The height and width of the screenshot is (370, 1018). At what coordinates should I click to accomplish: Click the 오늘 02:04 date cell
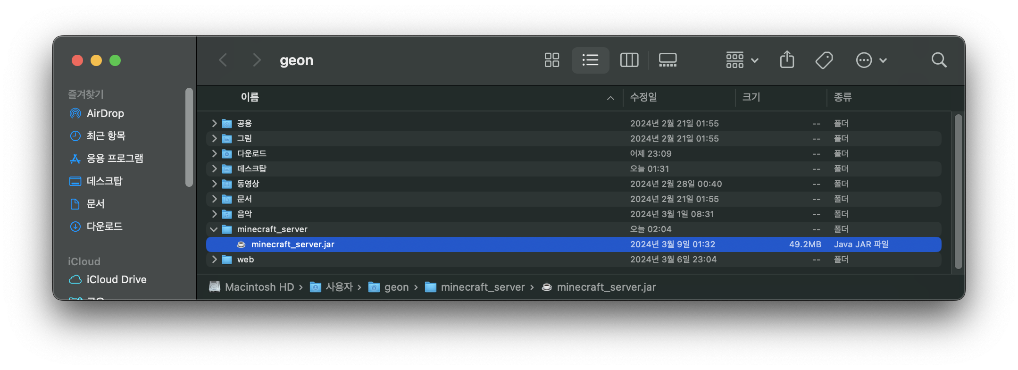click(x=651, y=229)
